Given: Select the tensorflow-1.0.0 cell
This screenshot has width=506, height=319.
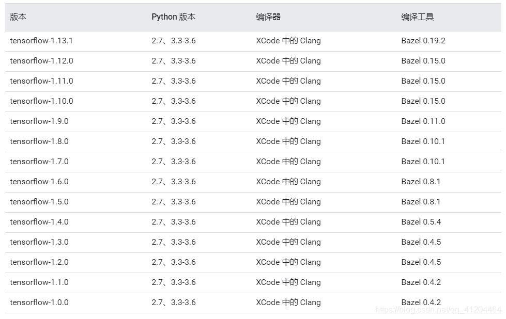Looking at the screenshot, I should (39, 302).
